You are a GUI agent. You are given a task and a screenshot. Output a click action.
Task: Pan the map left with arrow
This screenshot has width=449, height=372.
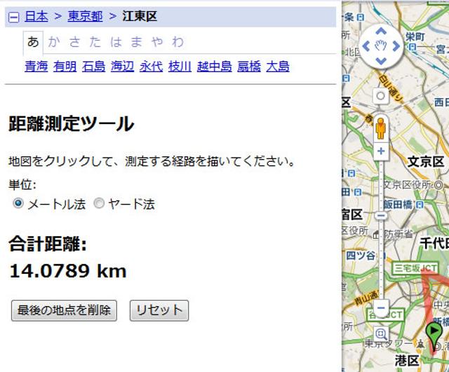(x=366, y=46)
